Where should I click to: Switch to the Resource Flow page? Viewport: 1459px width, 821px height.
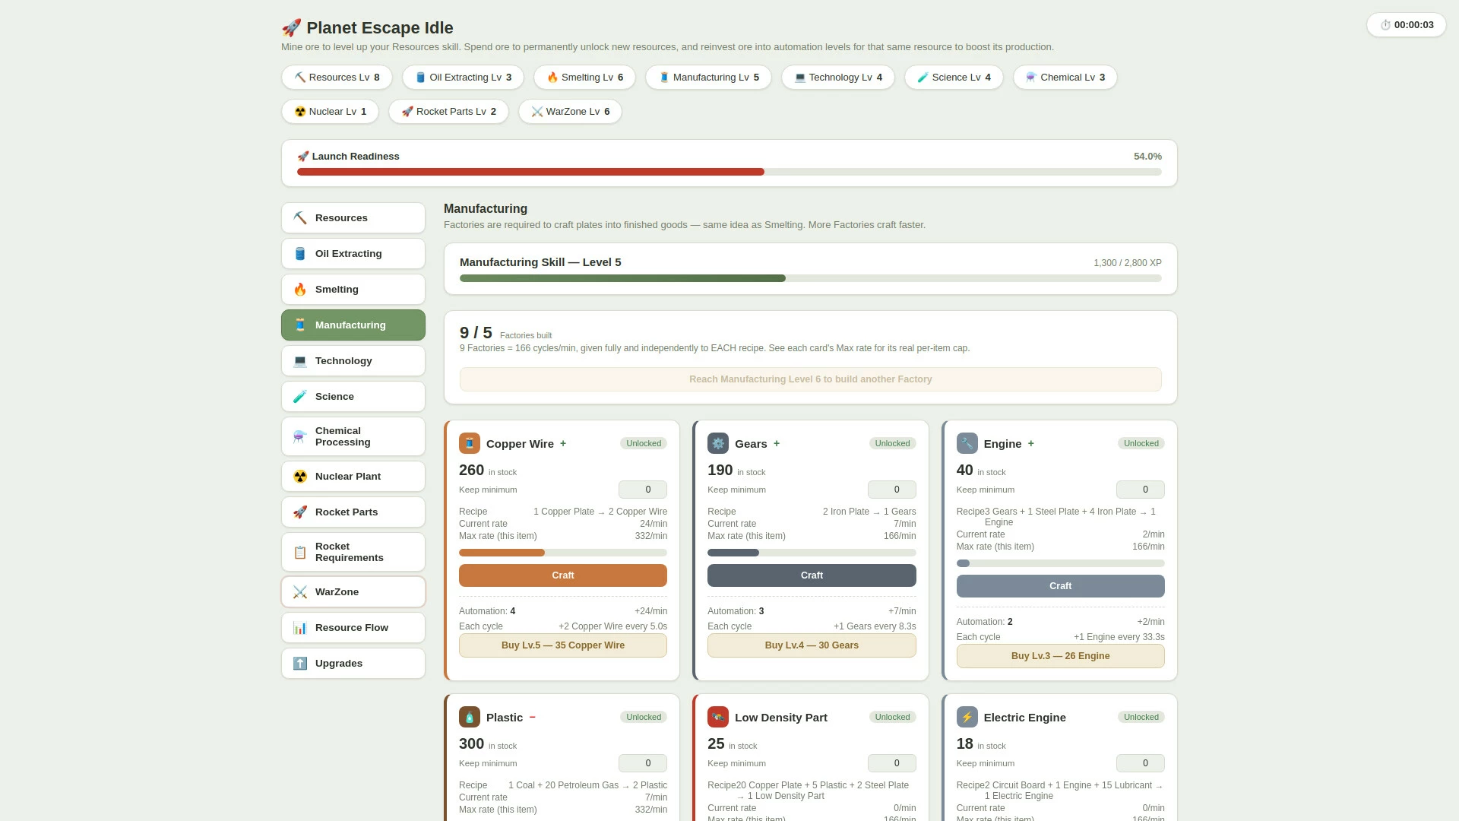[x=353, y=627]
